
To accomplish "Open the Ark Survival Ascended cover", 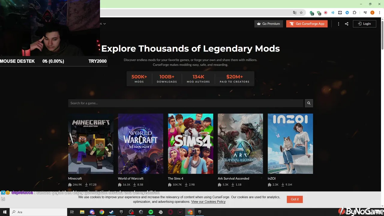I will (240, 143).
